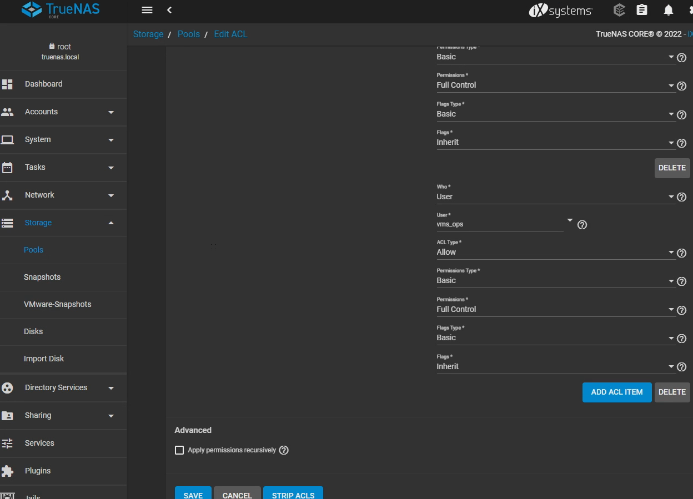Delete the upper ACL entry

(x=672, y=168)
